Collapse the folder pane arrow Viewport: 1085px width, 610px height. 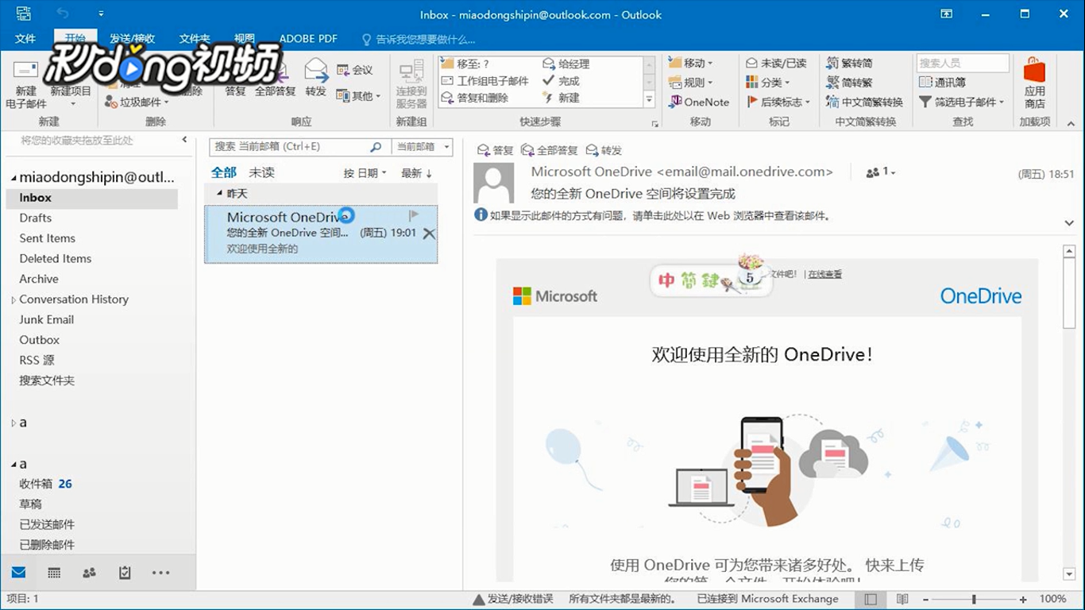coord(184,140)
